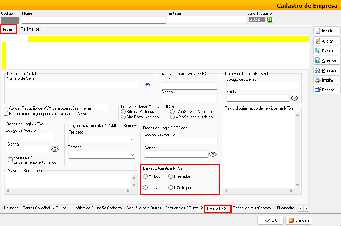Click the Alterar edit button
The width and height of the screenshot is (341, 226).
click(x=327, y=41)
